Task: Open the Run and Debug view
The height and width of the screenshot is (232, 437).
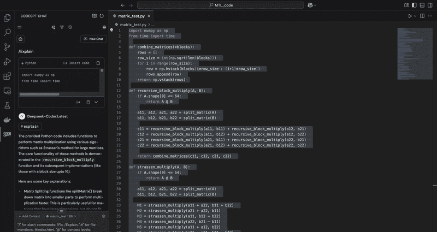Action: (7, 61)
